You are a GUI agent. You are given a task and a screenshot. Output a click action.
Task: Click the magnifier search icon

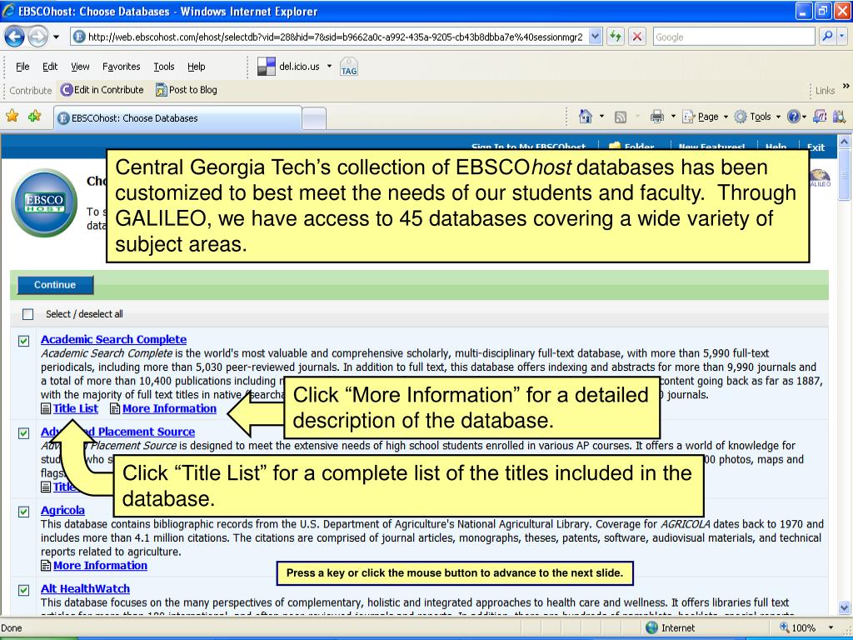click(x=827, y=37)
